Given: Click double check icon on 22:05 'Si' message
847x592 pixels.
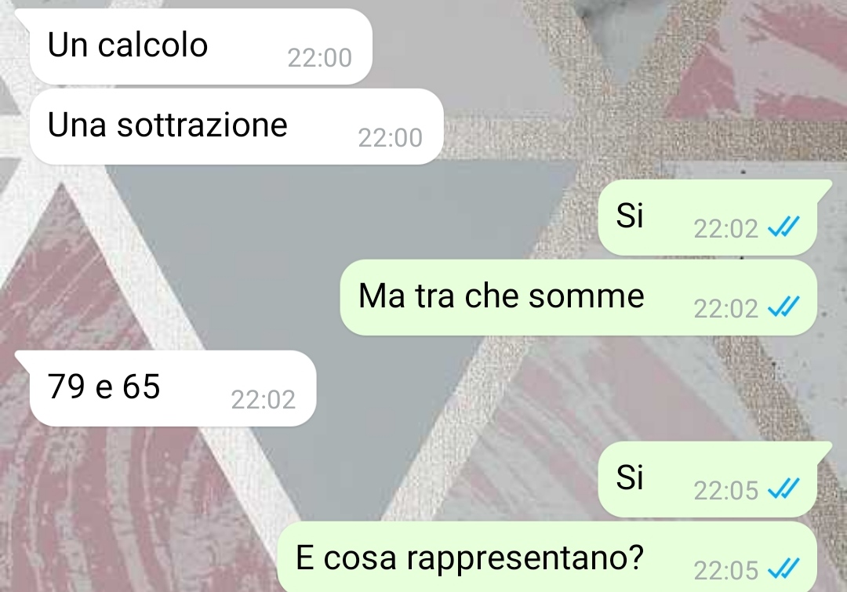Looking at the screenshot, I should (783, 489).
